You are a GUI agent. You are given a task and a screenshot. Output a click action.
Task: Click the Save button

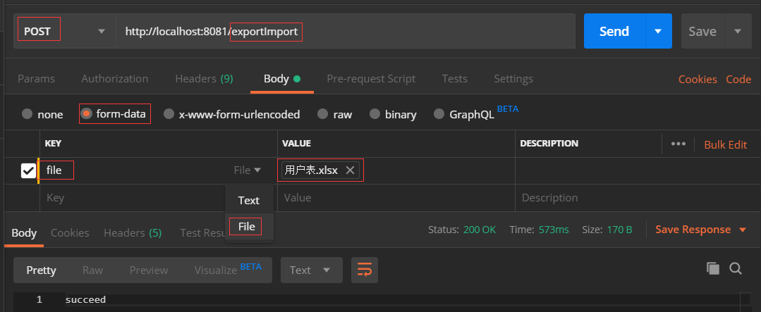coord(702,32)
